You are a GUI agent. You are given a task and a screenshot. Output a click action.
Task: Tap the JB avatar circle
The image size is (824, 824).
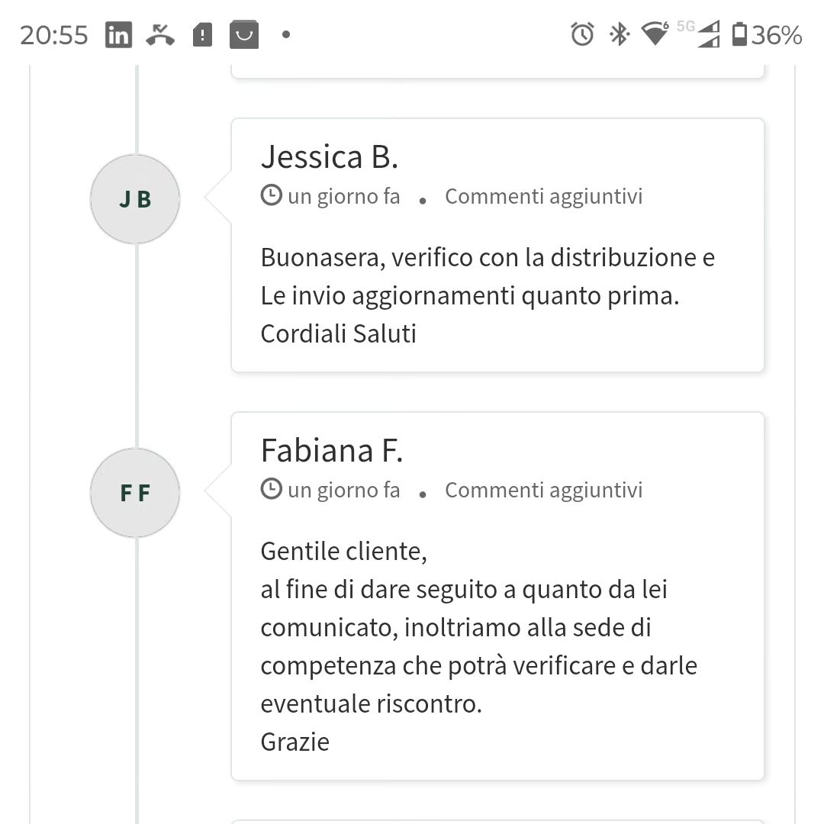pyautogui.click(x=135, y=199)
